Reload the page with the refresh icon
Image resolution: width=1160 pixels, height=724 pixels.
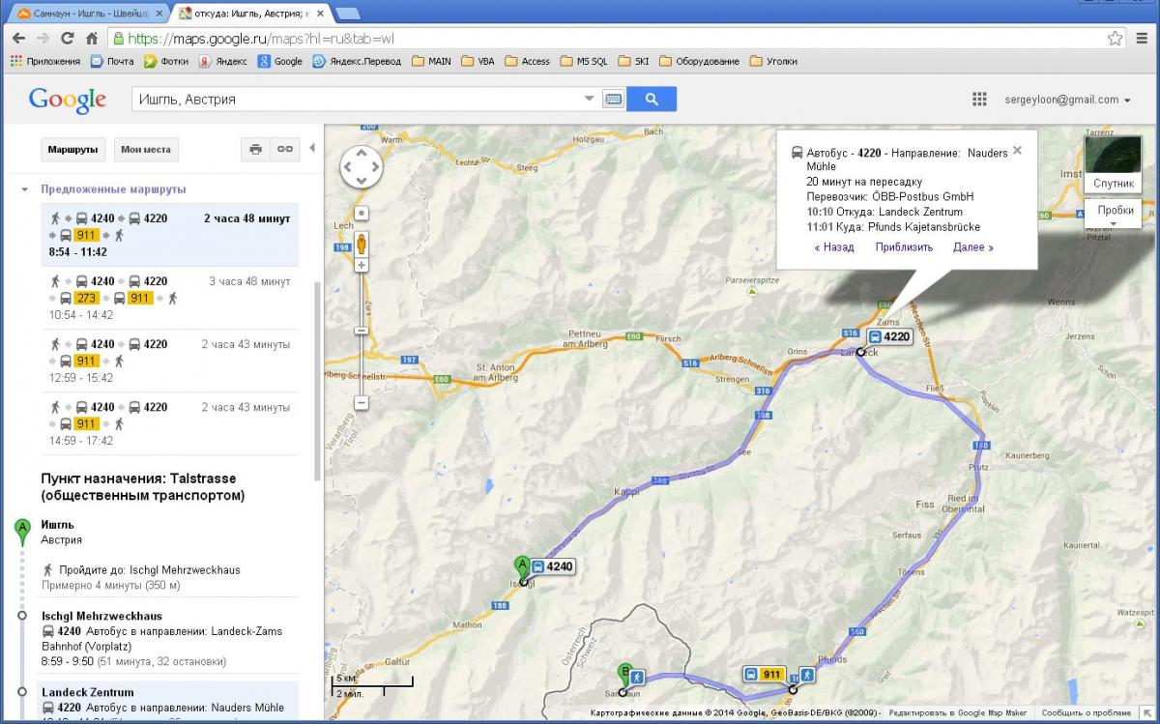click(x=67, y=39)
